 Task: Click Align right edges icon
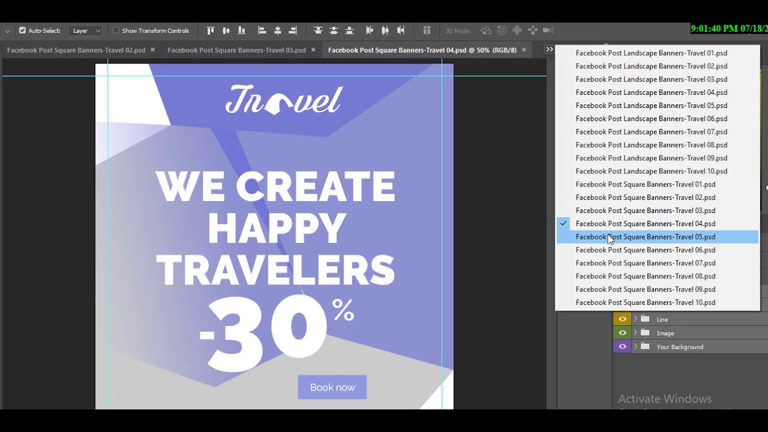293,31
